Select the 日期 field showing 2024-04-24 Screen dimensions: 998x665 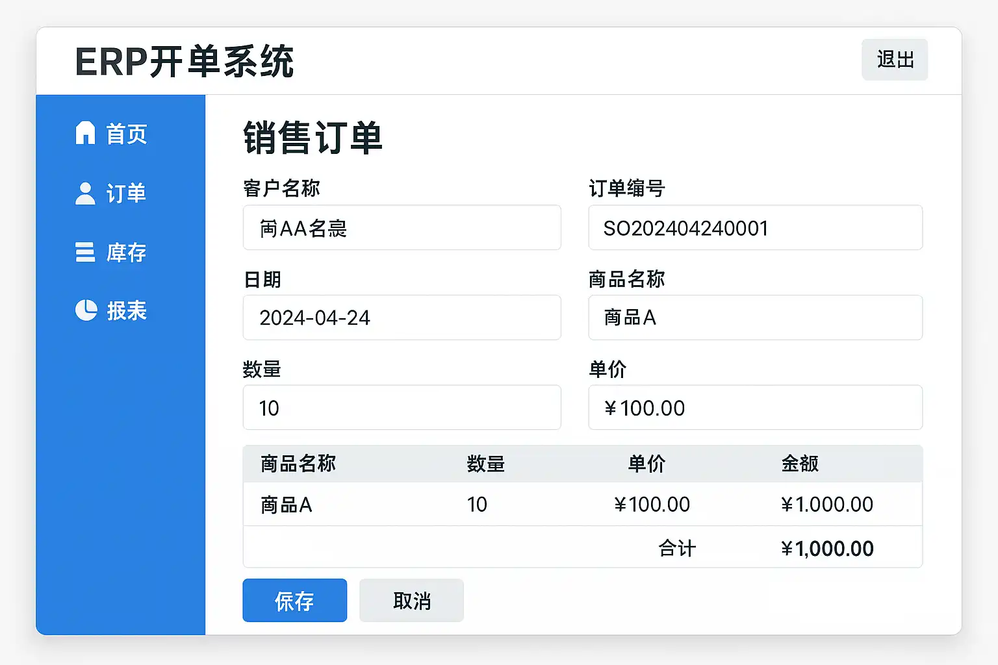(x=402, y=318)
